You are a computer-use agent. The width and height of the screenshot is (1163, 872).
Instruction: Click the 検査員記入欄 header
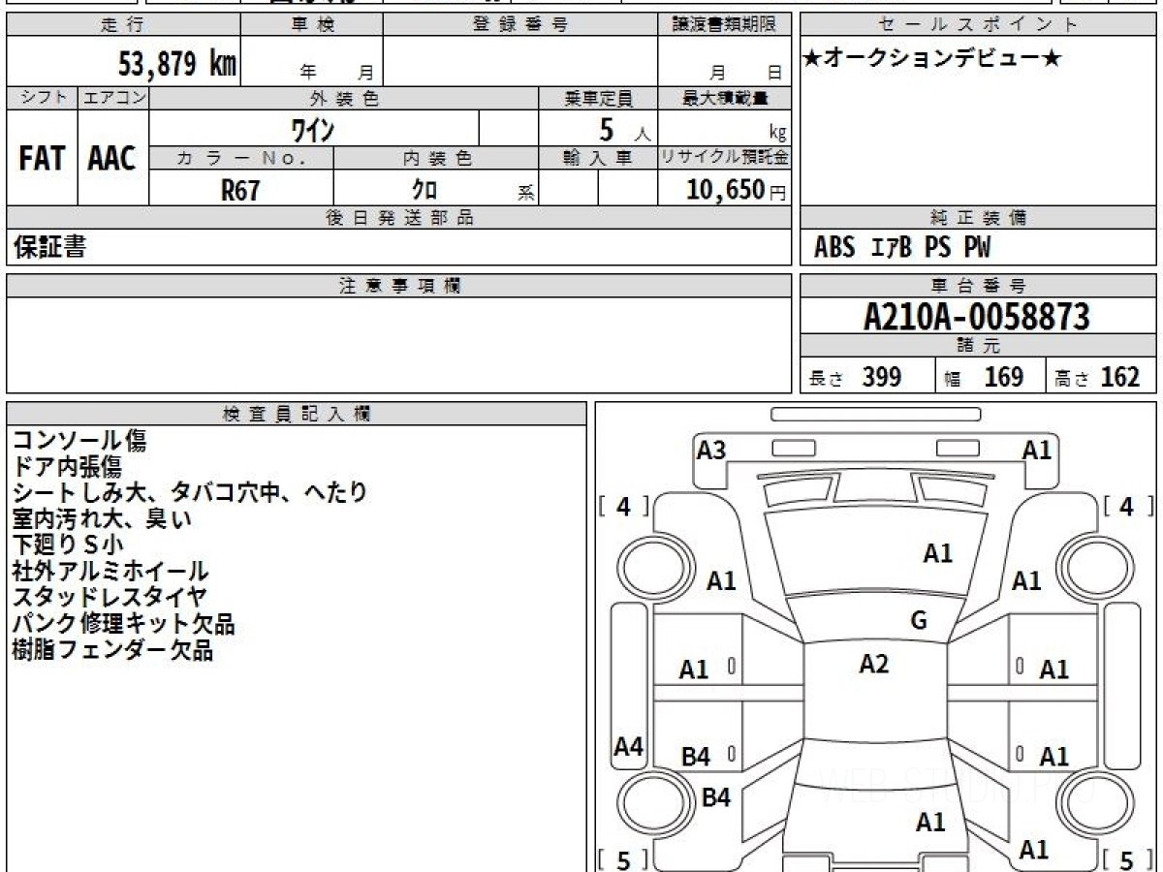[297, 414]
